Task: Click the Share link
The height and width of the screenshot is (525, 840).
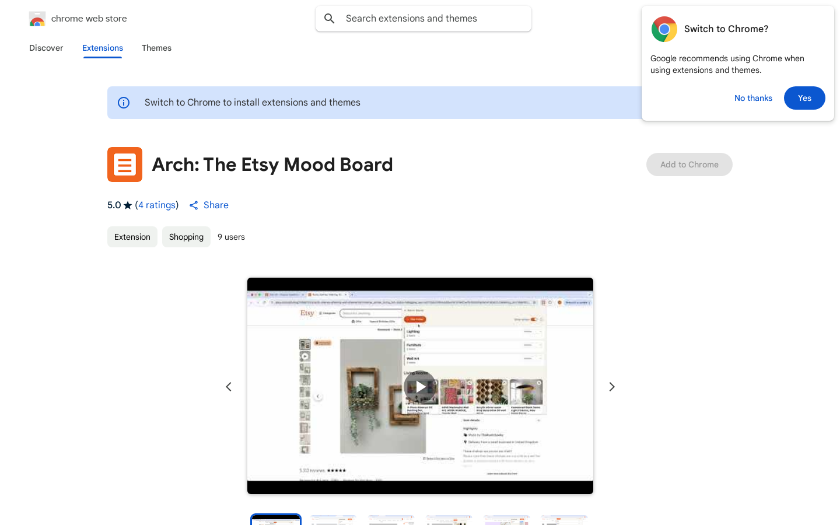Action: point(216,205)
